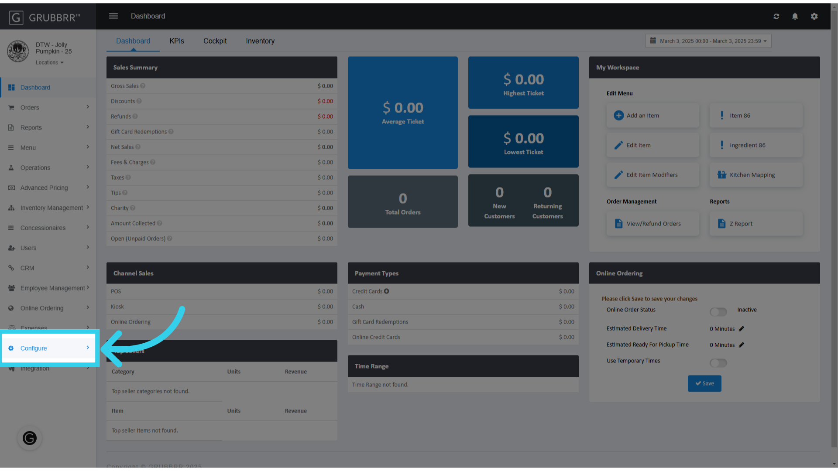Click the Save button
This screenshot has width=838, height=471.
pos(704,383)
